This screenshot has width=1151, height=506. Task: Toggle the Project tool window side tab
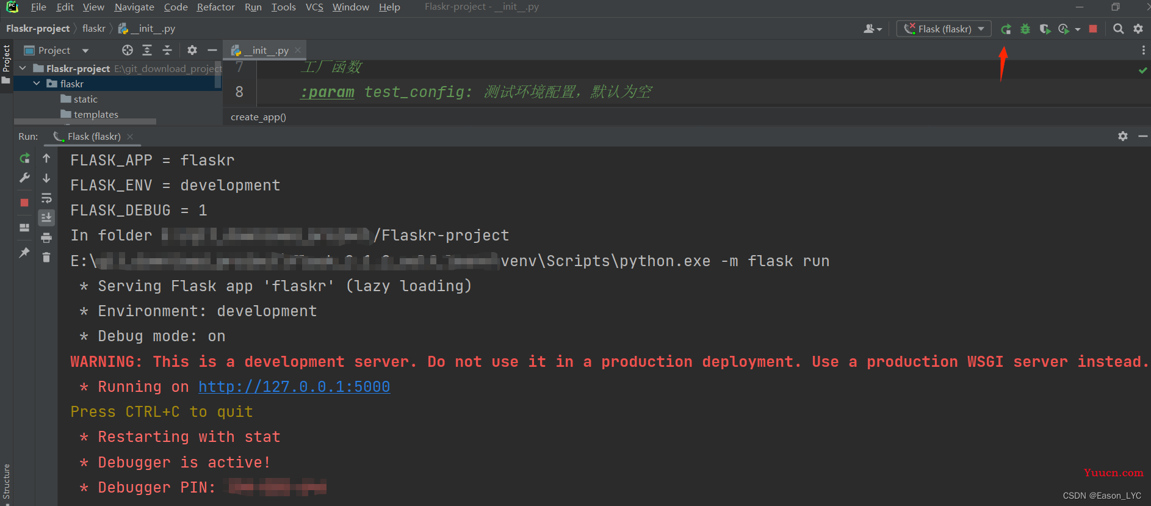[6, 63]
